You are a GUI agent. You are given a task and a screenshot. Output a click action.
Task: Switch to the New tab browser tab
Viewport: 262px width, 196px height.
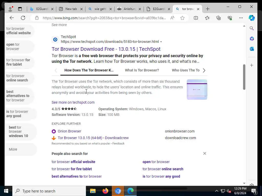71,9
